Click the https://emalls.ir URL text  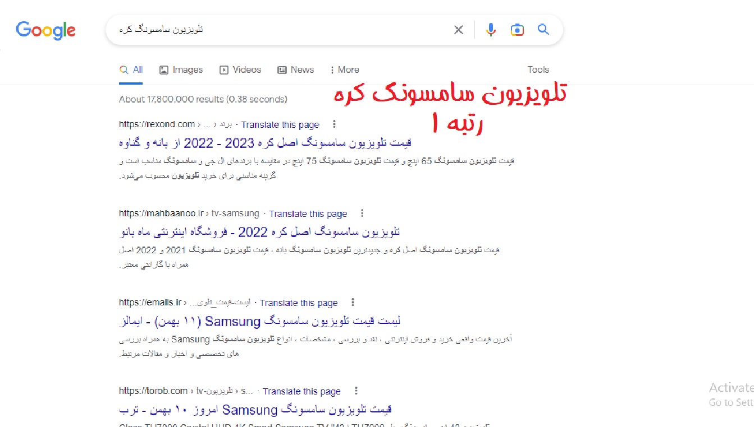150,303
